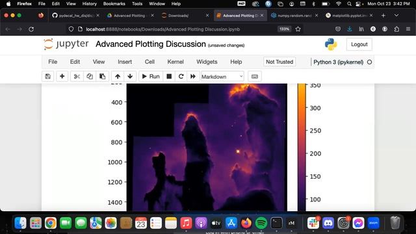Launch Discord from the Dock
Screen dimensions: 416x234
coord(328,223)
